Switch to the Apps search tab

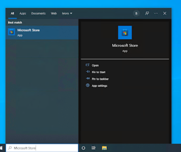23,14
